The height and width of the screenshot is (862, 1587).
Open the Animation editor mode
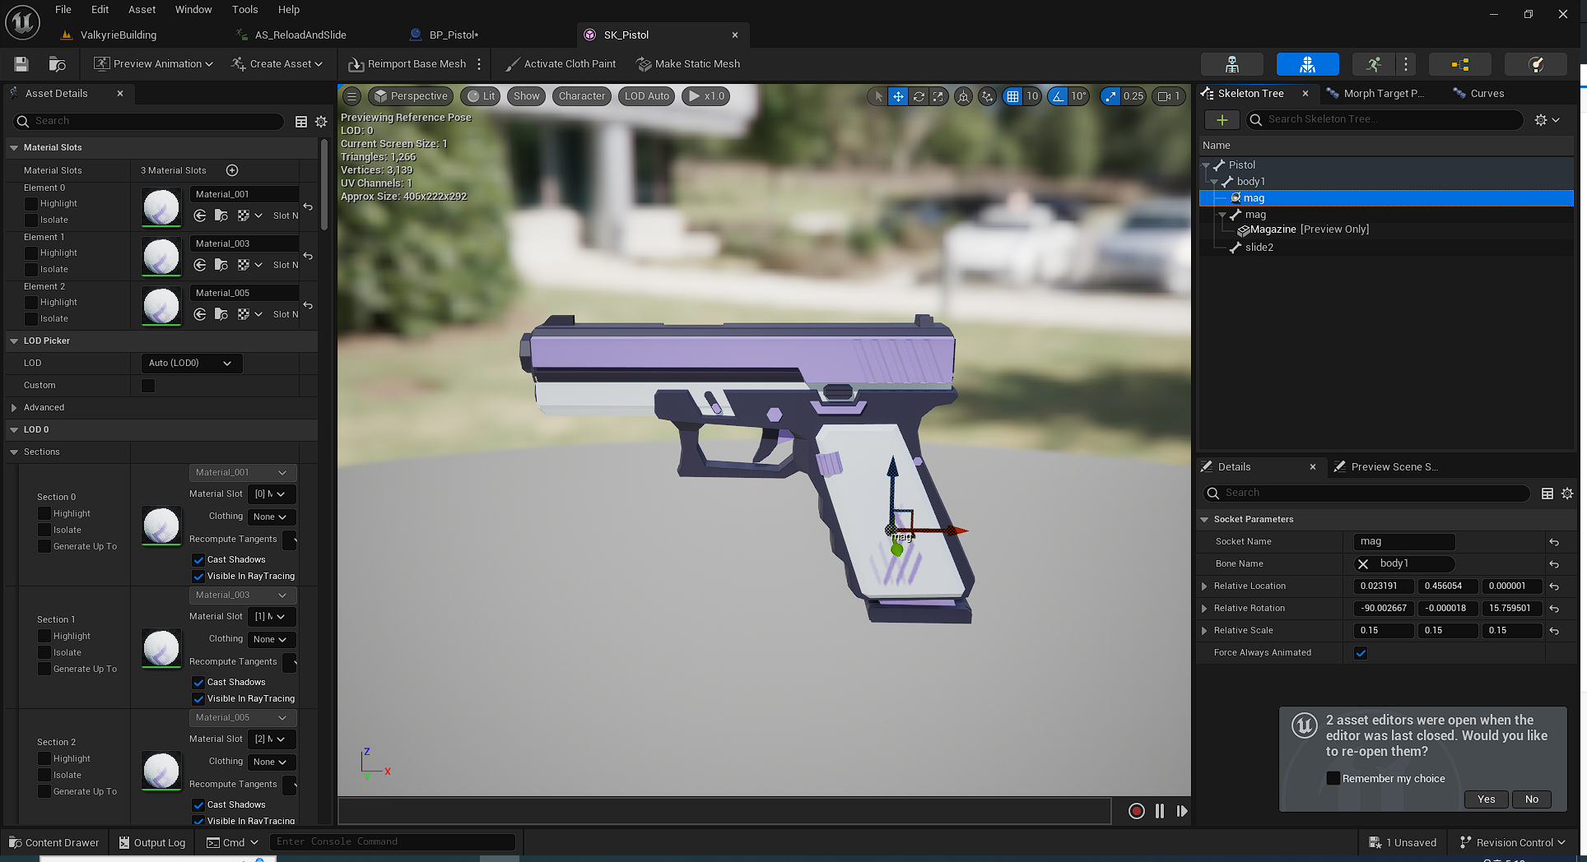click(x=1373, y=64)
